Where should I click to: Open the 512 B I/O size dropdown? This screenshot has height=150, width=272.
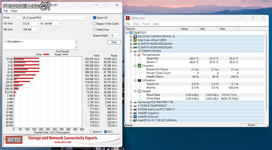(31, 24)
